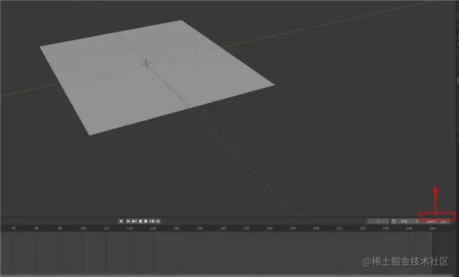459x277 pixels.
Task: Click frame 250 on the timeline ruler
Action: pyautogui.click(x=432, y=228)
